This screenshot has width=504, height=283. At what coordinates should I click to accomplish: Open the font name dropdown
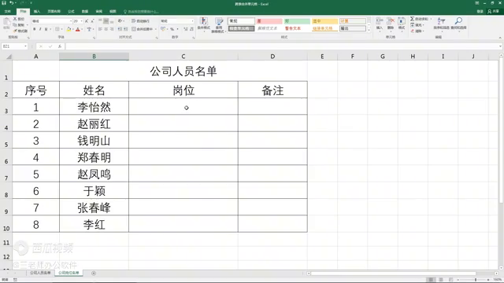71,21
